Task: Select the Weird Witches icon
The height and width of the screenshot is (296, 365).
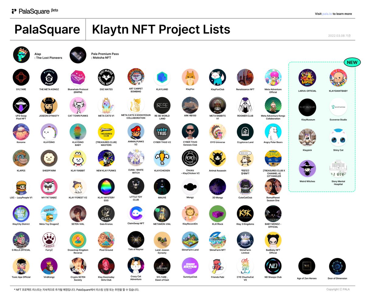Action: (x=307, y=169)
